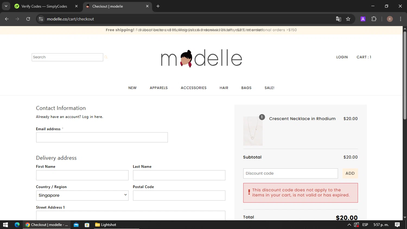Click the address bar URL
Screen dimensions: 407x229
[x=70, y=19]
